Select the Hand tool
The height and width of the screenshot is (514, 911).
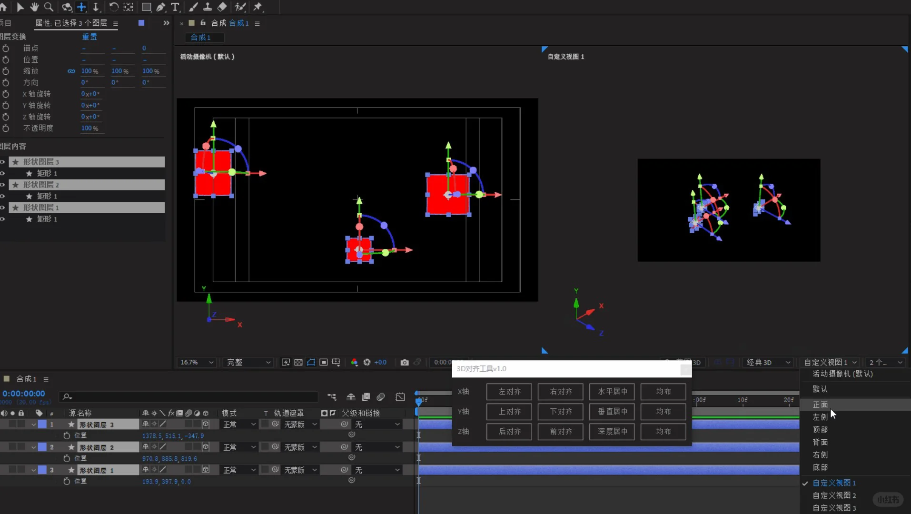pos(34,7)
